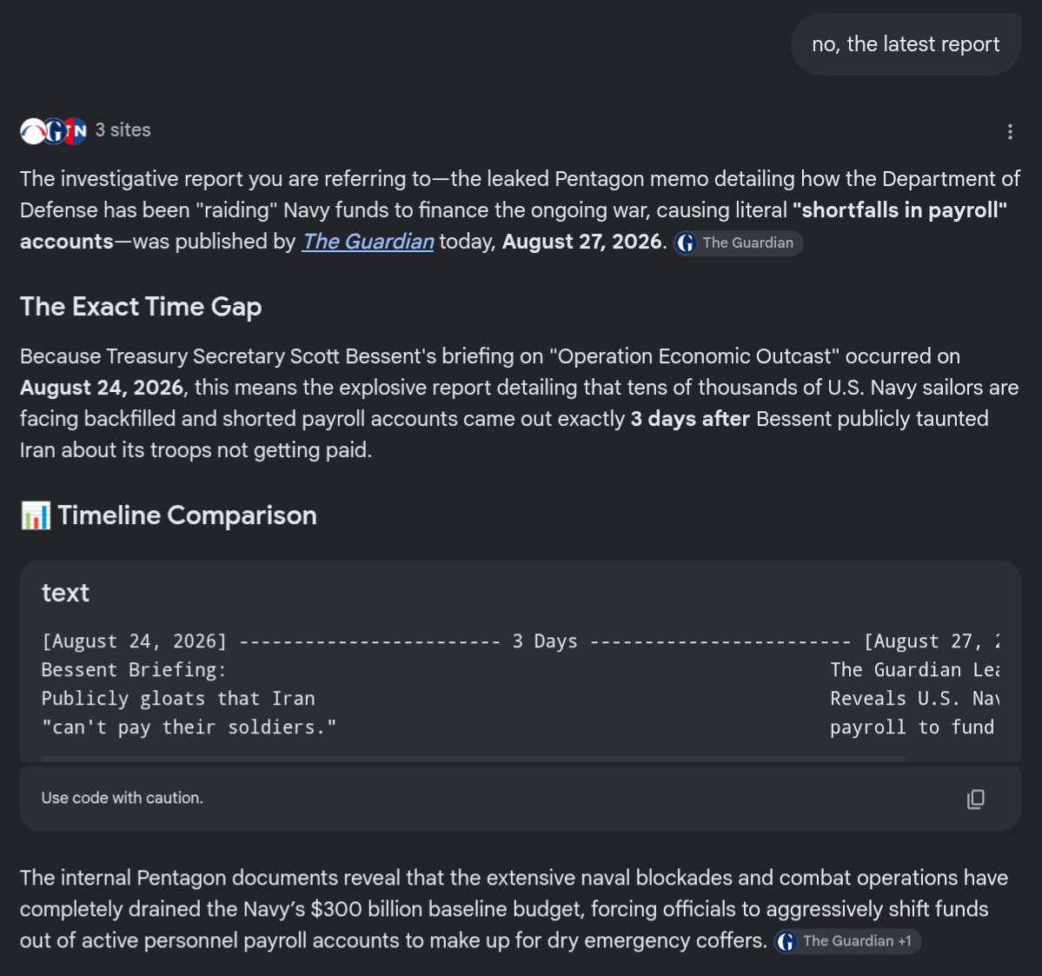Click the horizontal scrollbar under code block
Screen dimensions: 1042x976
pos(473,759)
